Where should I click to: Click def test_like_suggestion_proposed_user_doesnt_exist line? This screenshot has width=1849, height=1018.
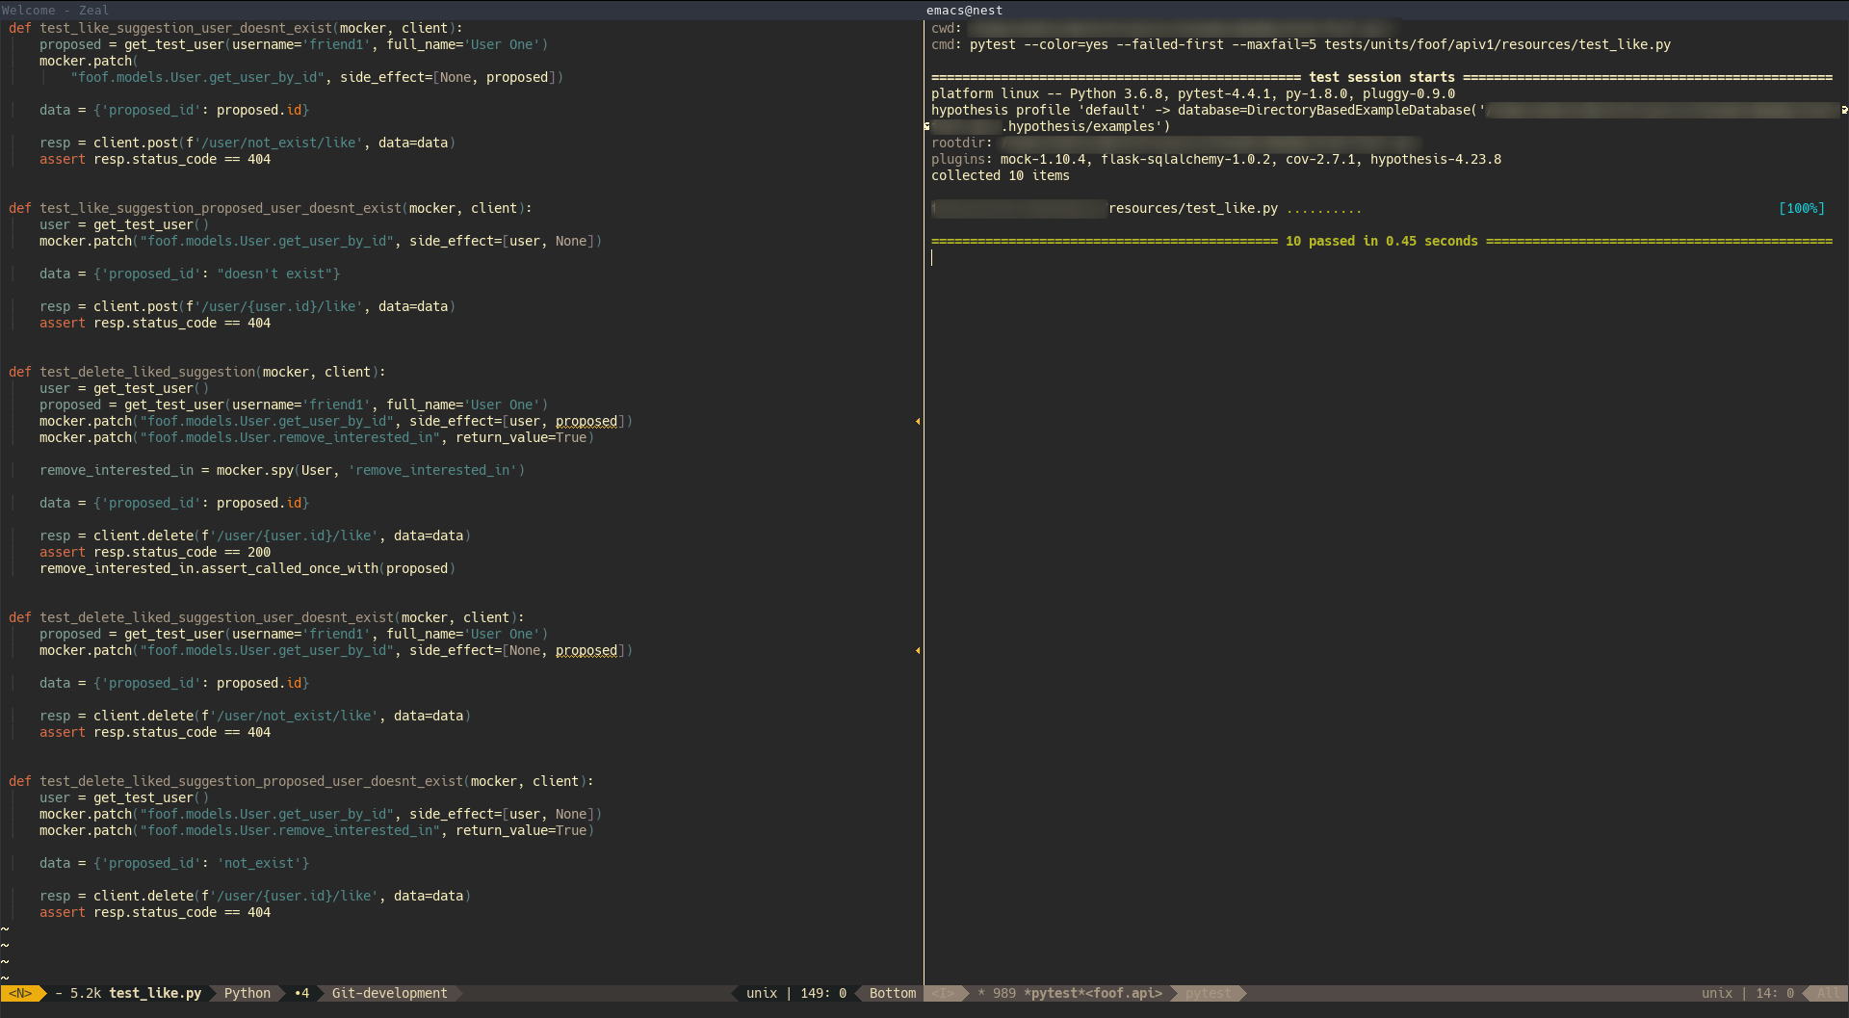pyautogui.click(x=271, y=208)
